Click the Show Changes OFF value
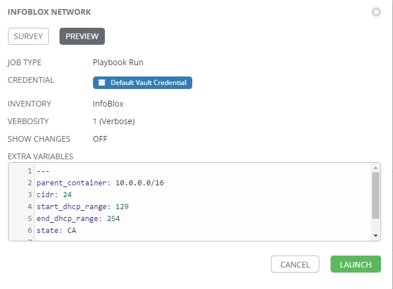Image resolution: width=393 pixels, height=289 pixels. tap(100, 139)
